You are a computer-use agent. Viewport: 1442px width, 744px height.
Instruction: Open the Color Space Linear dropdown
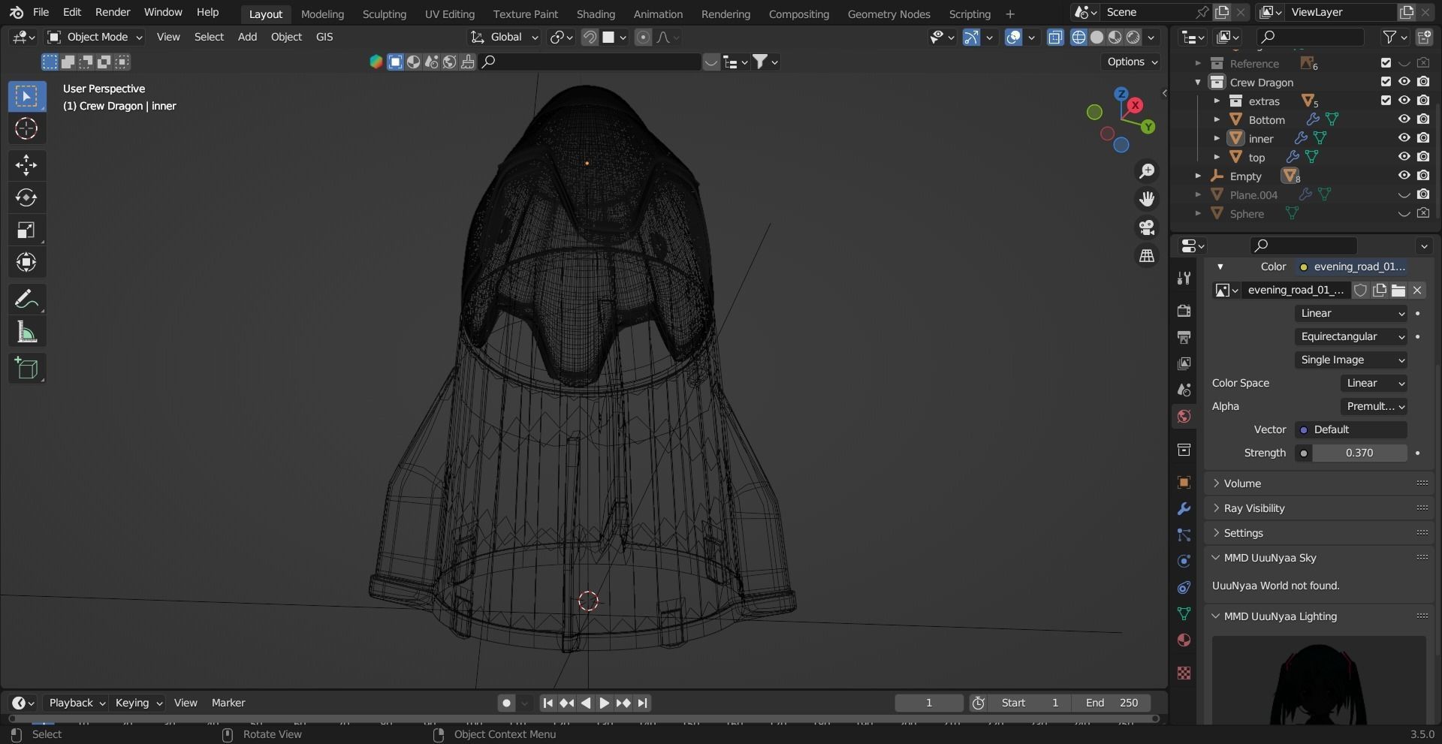1374,383
